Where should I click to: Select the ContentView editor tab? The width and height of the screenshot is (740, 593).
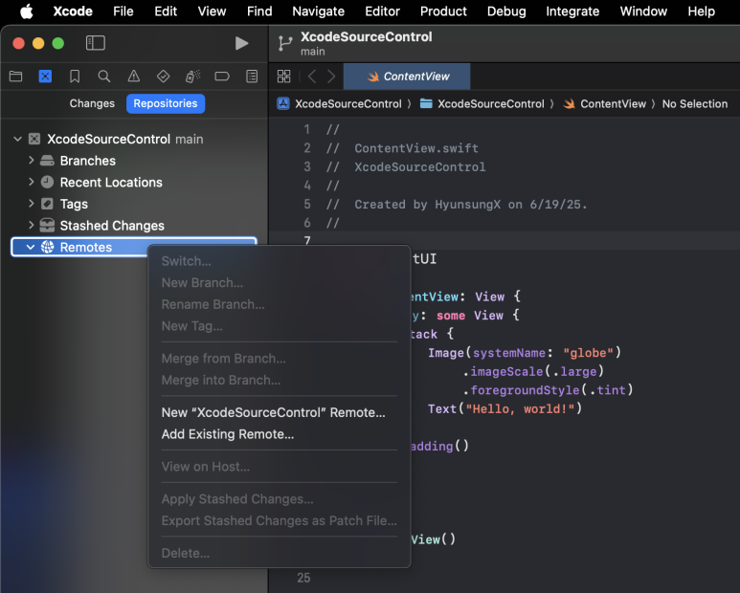tap(407, 77)
